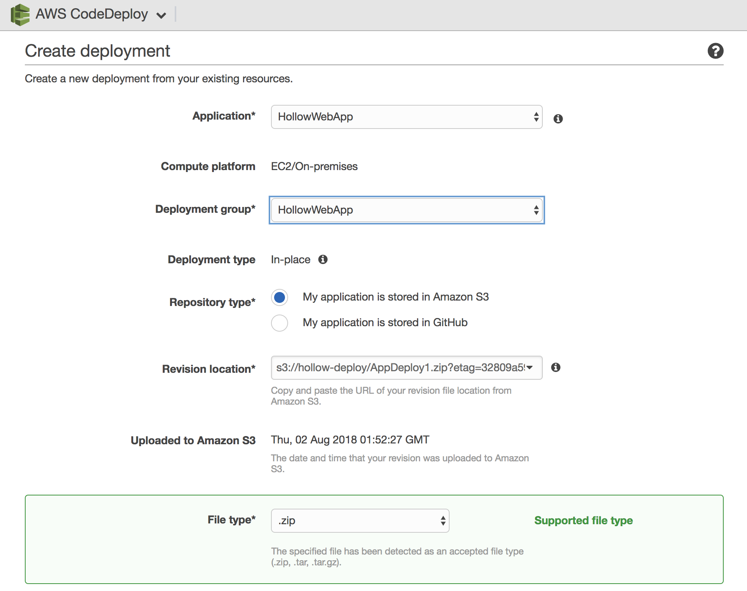The image size is (747, 591).
Task: Click the Revision location field's dropdown caret
Action: (x=530, y=367)
